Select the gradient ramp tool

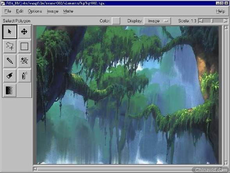pos(10,90)
